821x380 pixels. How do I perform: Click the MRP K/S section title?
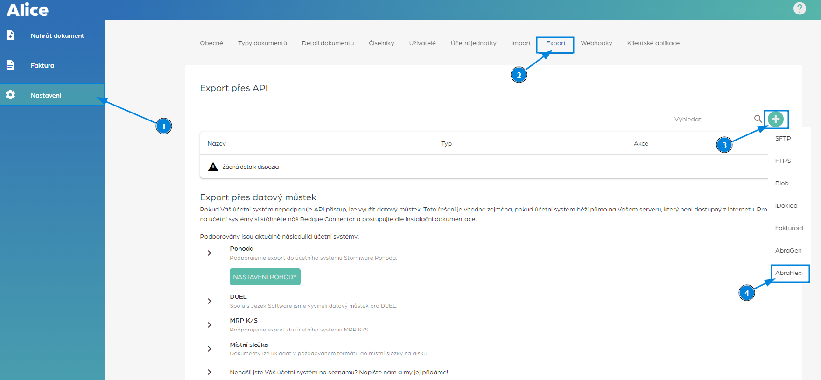pyautogui.click(x=244, y=320)
